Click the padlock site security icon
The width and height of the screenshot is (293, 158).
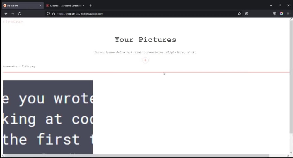pyautogui.click(x=53, y=14)
